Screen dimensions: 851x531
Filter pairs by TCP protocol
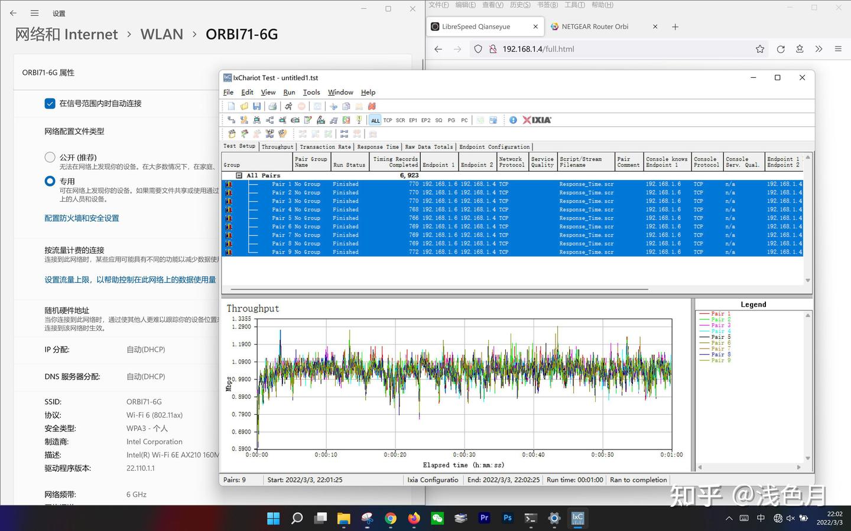coord(388,120)
